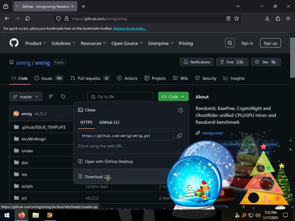
Task: Open Firefox hamburger application menu
Action: tap(288, 18)
